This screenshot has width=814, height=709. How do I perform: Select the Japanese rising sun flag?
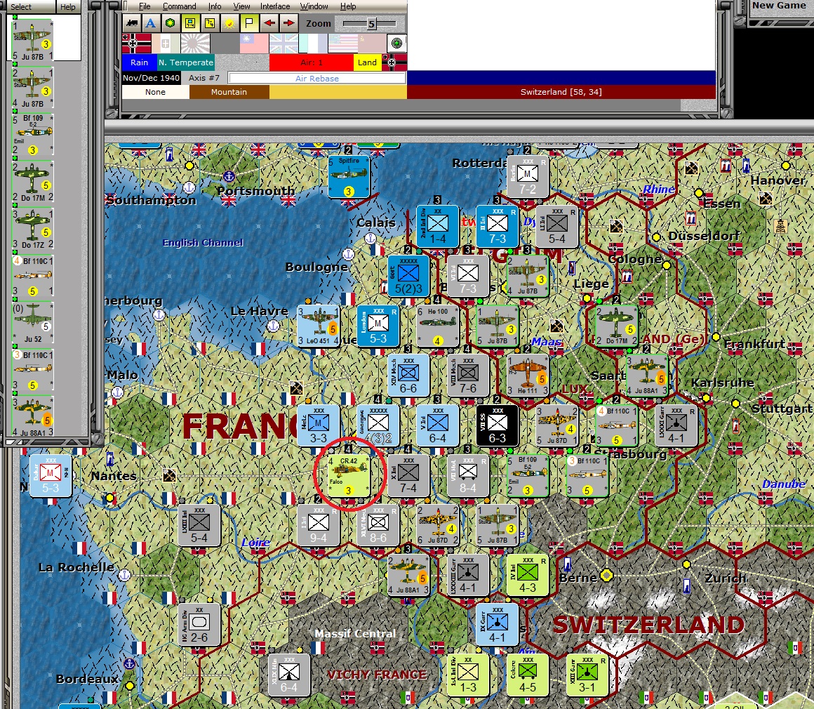(x=195, y=44)
